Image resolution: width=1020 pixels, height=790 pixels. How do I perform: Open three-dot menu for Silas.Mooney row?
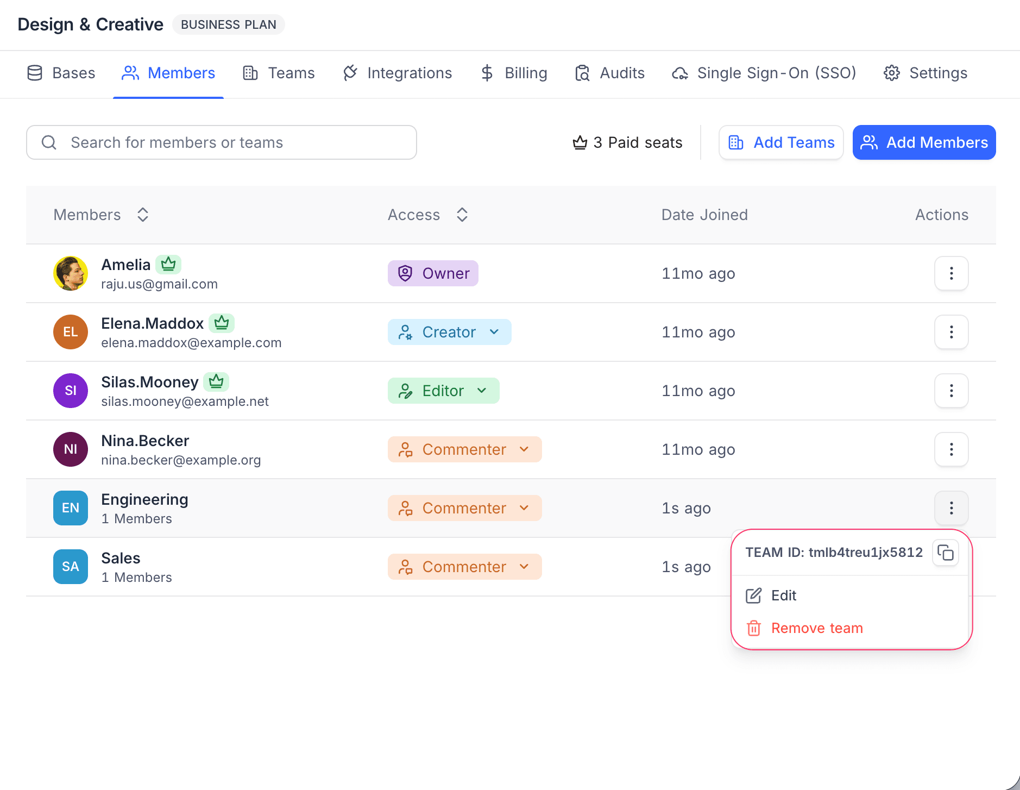[951, 391]
